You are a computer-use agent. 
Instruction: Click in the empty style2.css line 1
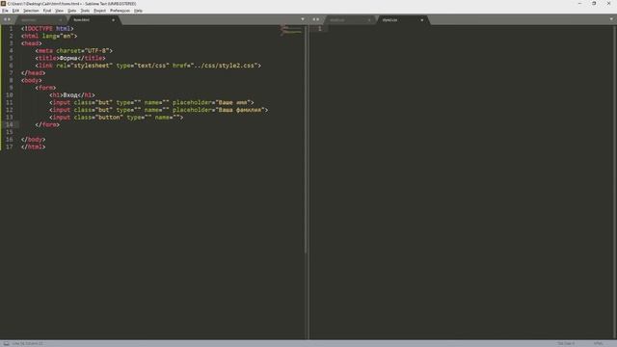470,28
